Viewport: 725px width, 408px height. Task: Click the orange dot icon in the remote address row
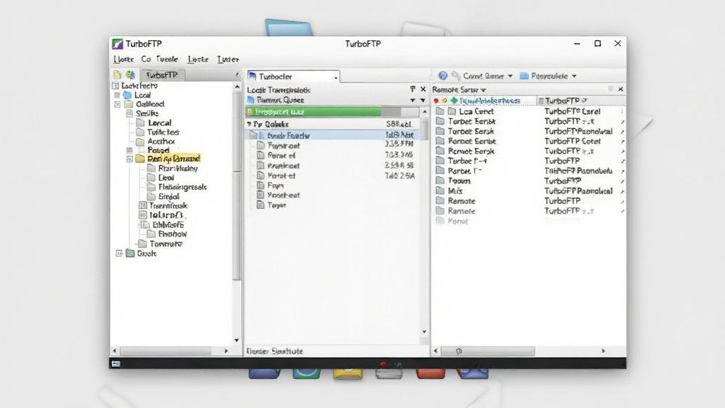pyautogui.click(x=445, y=101)
